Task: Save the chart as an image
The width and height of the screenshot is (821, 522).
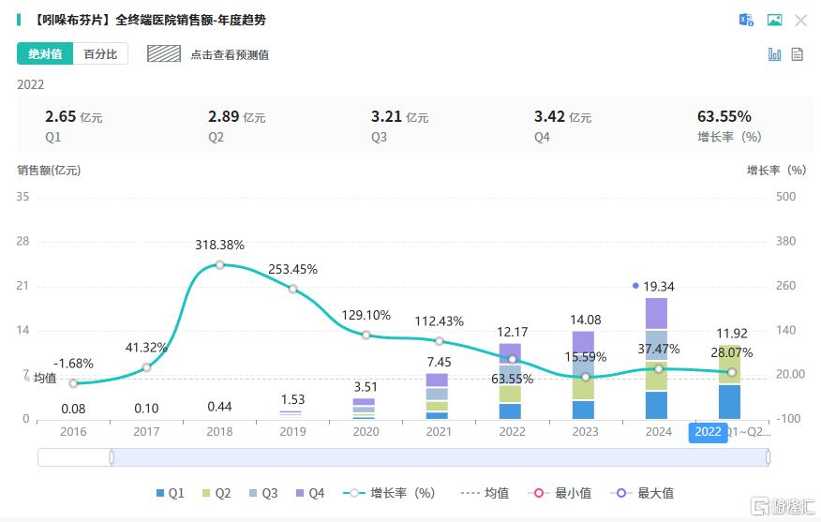Action: tap(774, 20)
